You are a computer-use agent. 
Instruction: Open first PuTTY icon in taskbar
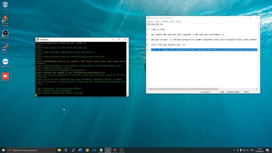click(73, 150)
